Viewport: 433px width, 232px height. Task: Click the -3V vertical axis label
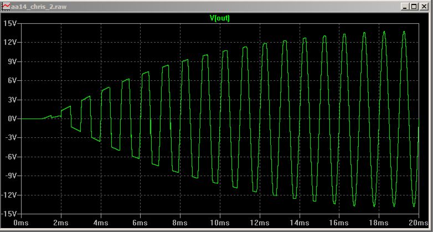pyautogui.click(x=11, y=138)
